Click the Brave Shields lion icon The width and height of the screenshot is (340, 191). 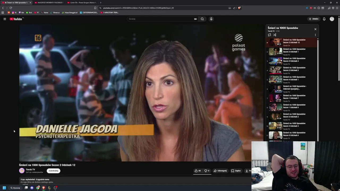[239, 8]
